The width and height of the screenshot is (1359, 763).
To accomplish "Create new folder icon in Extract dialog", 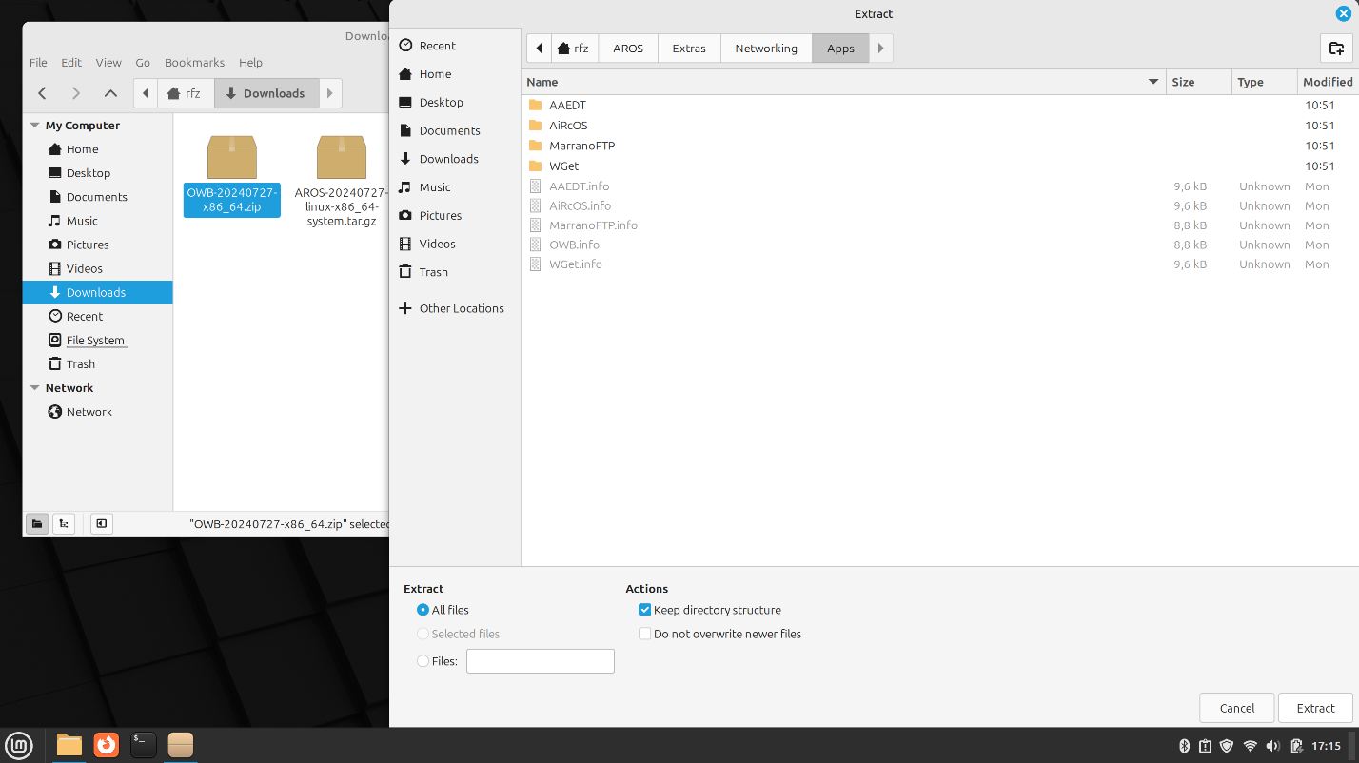I will coord(1337,49).
